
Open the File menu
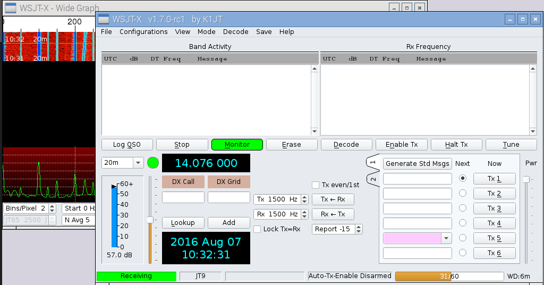[x=106, y=31]
